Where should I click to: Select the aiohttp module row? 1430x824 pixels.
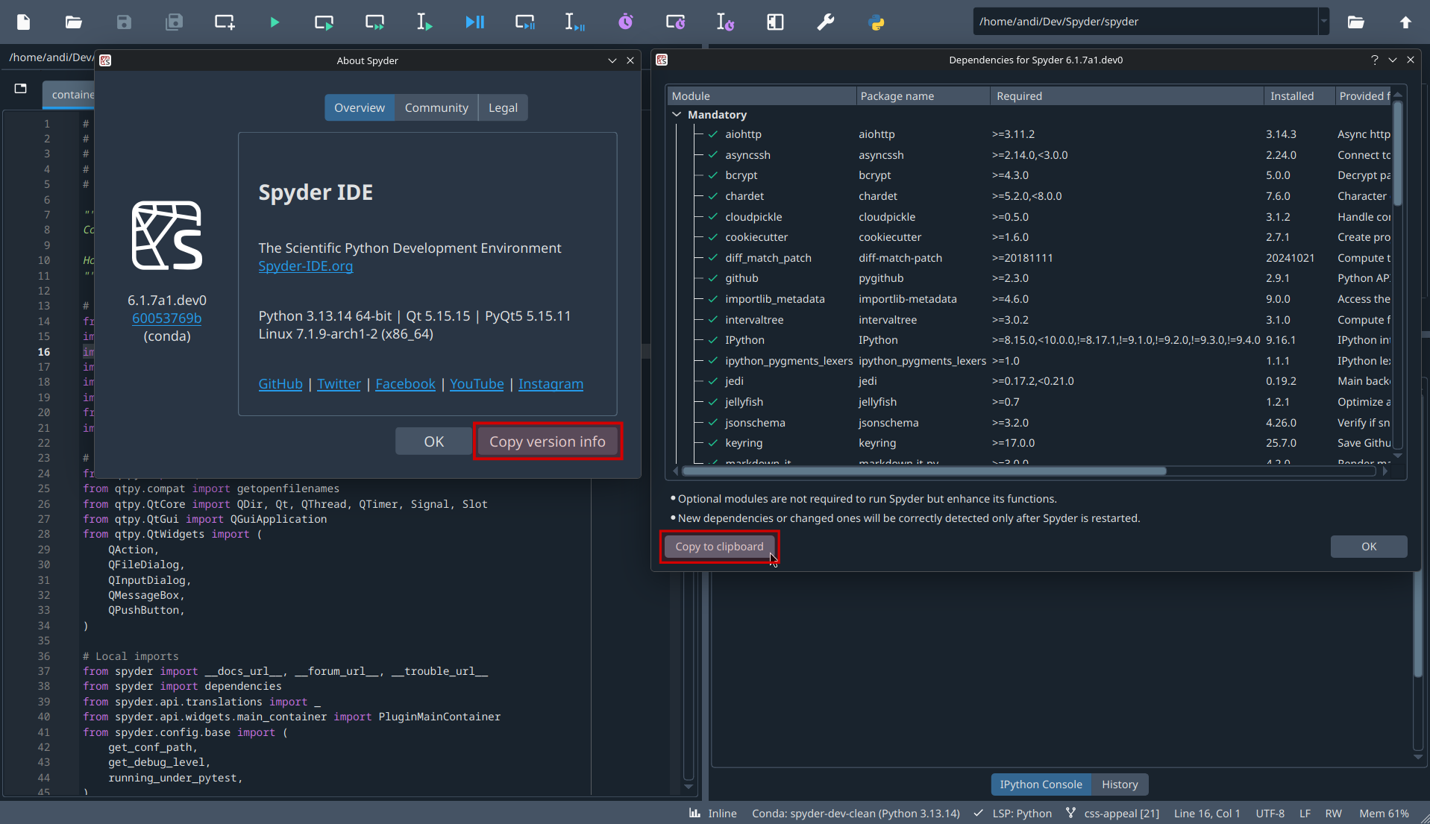click(1029, 134)
